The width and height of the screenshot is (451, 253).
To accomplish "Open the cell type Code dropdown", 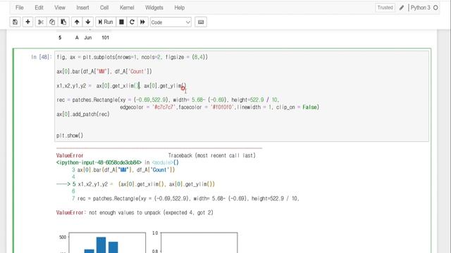I will [171, 22].
